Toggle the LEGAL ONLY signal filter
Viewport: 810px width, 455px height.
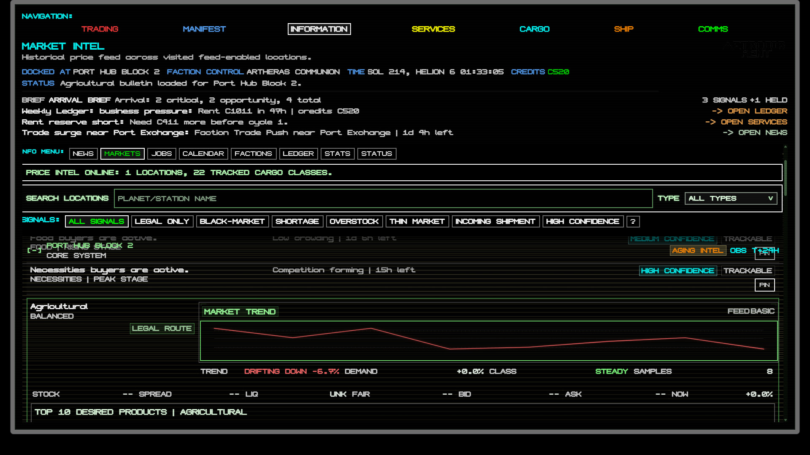pos(162,222)
